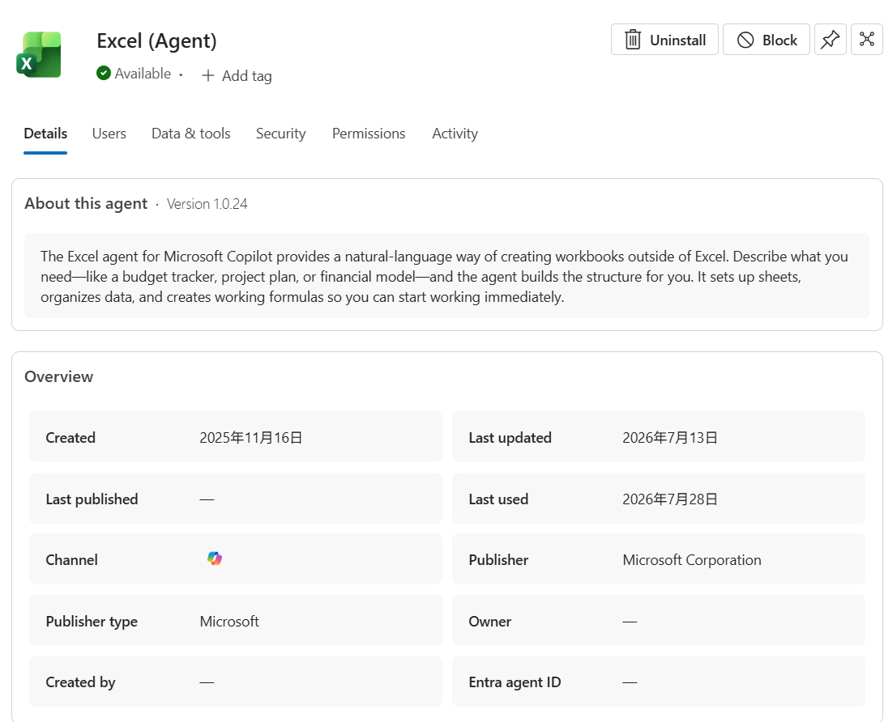Viewport: 884px width, 722px height.
Task: Click the Microsoft Corporation publisher value
Action: click(x=692, y=560)
